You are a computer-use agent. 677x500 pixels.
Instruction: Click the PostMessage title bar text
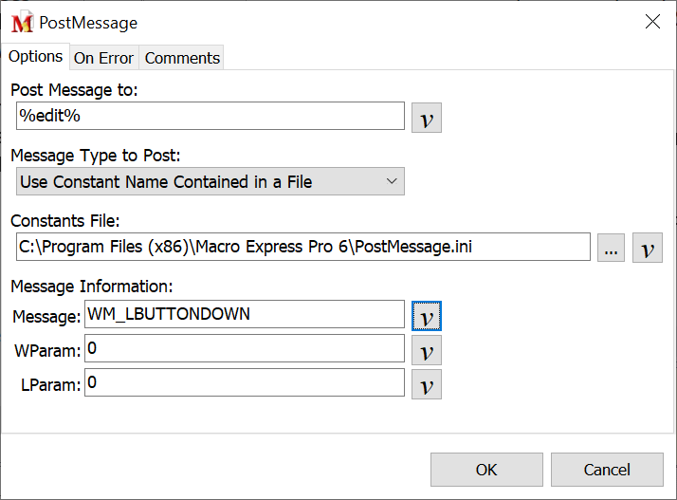88,23
